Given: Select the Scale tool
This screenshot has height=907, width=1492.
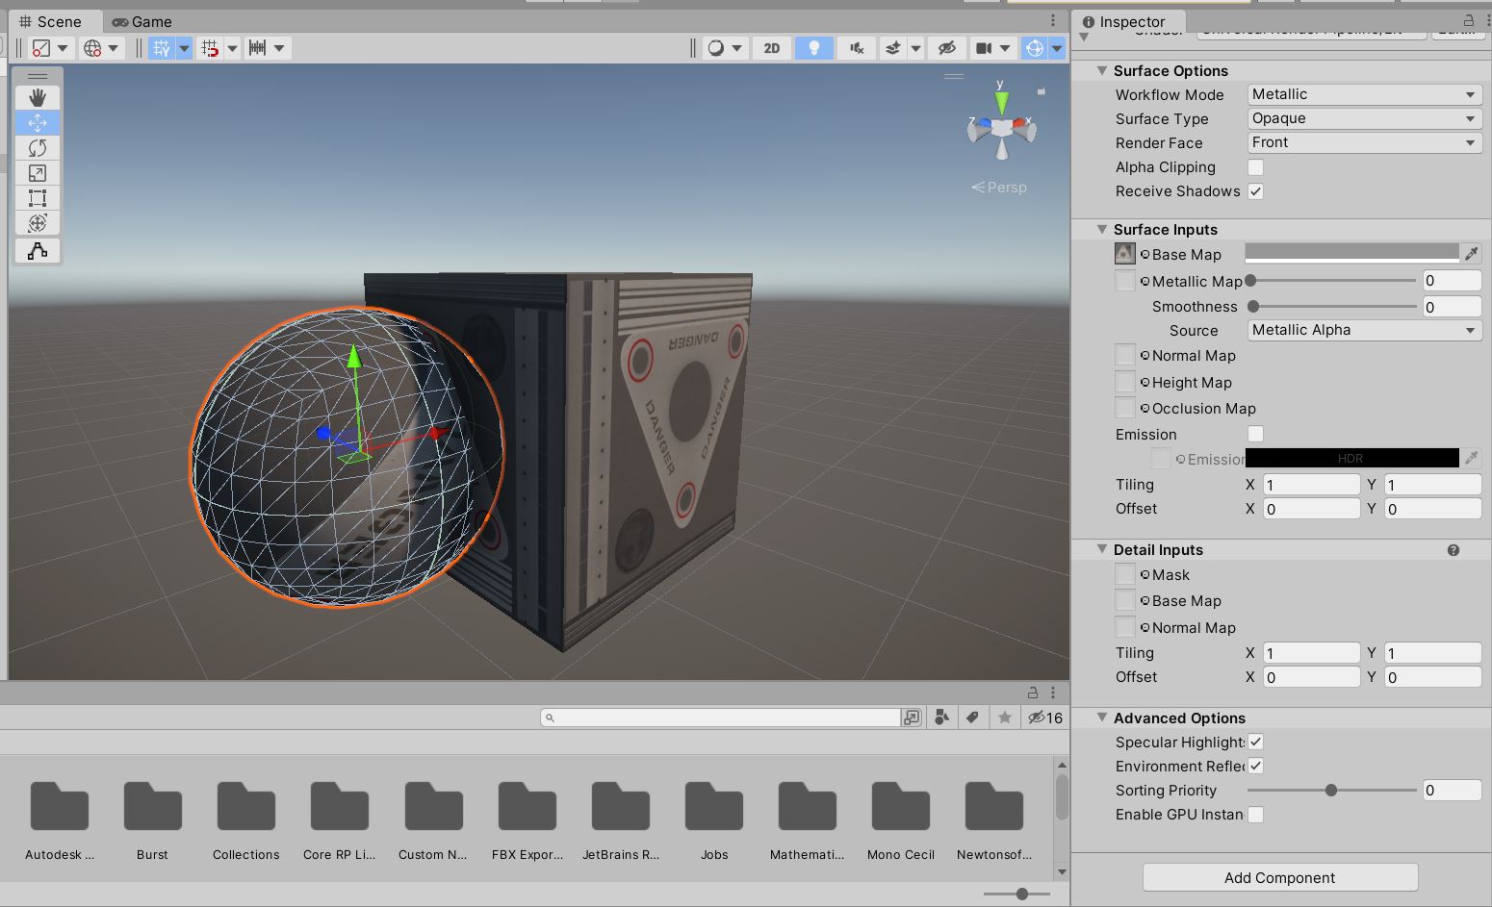Looking at the screenshot, I should pyautogui.click(x=37, y=173).
